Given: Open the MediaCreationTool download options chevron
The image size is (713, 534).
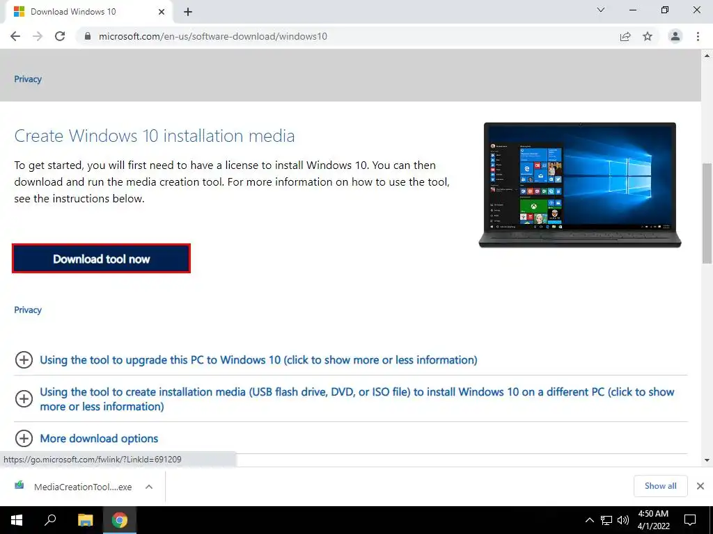Looking at the screenshot, I should (x=149, y=487).
